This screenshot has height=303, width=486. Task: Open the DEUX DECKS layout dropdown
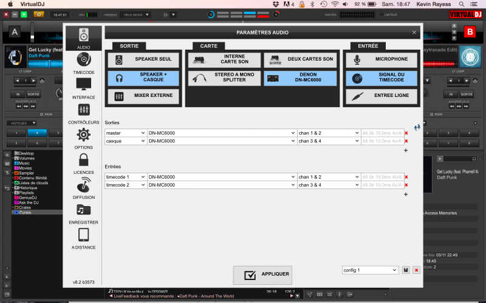pyautogui.click(x=135, y=15)
